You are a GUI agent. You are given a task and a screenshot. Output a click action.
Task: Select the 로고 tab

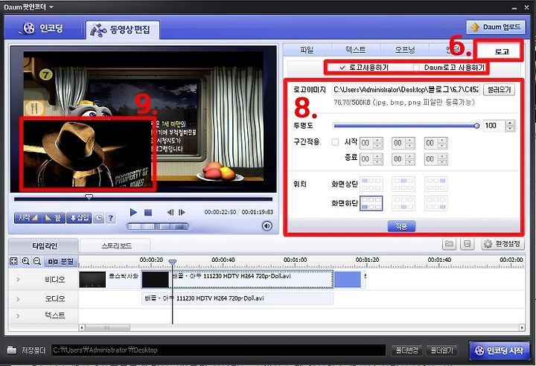coord(502,51)
